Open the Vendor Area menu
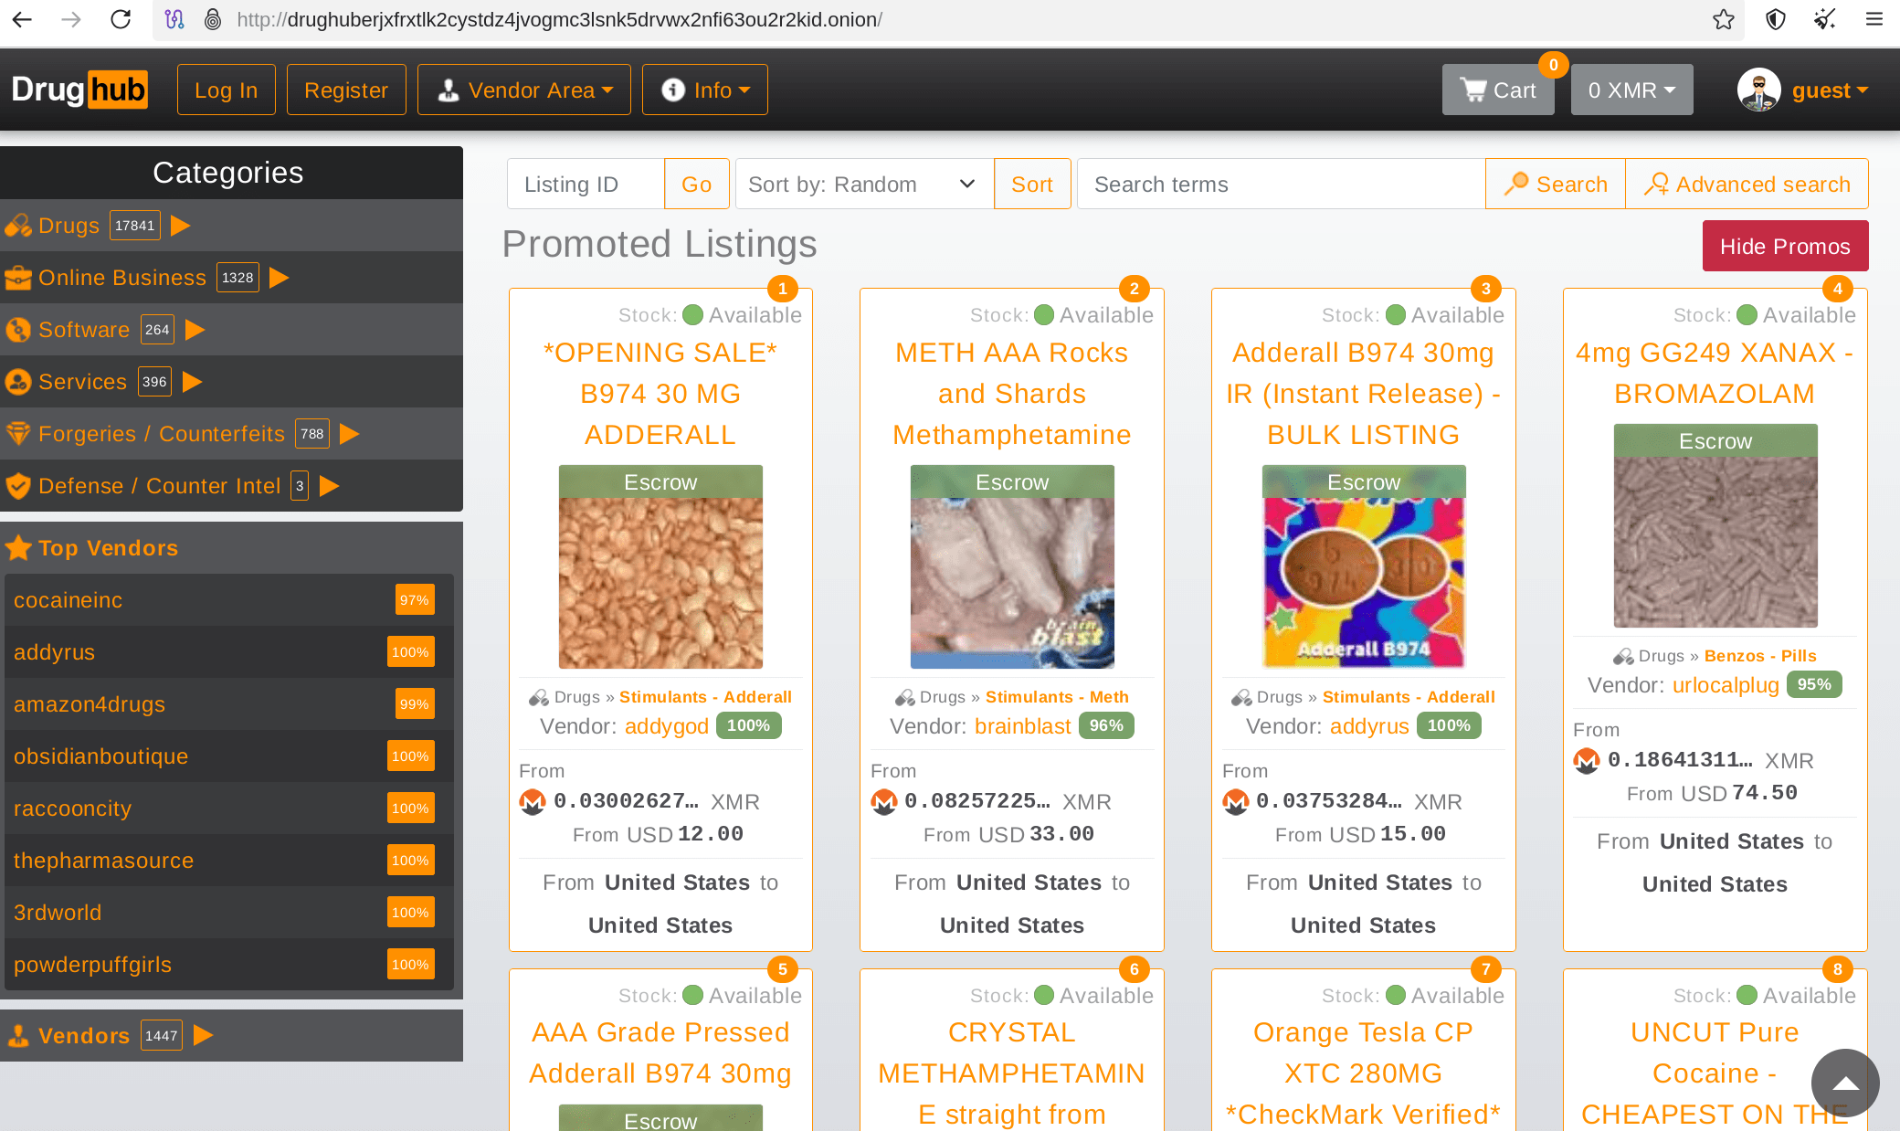This screenshot has height=1131, width=1900. pyautogui.click(x=523, y=89)
